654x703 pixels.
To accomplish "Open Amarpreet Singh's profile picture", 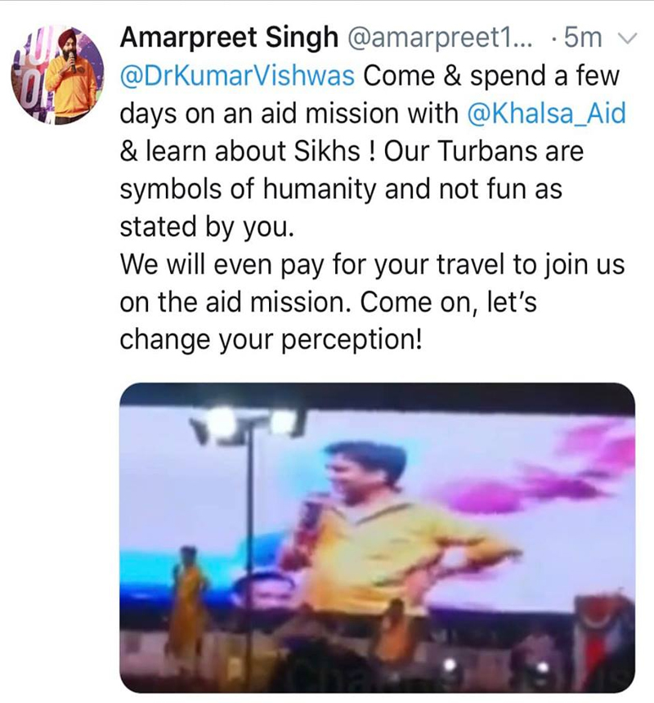I will click(57, 74).
